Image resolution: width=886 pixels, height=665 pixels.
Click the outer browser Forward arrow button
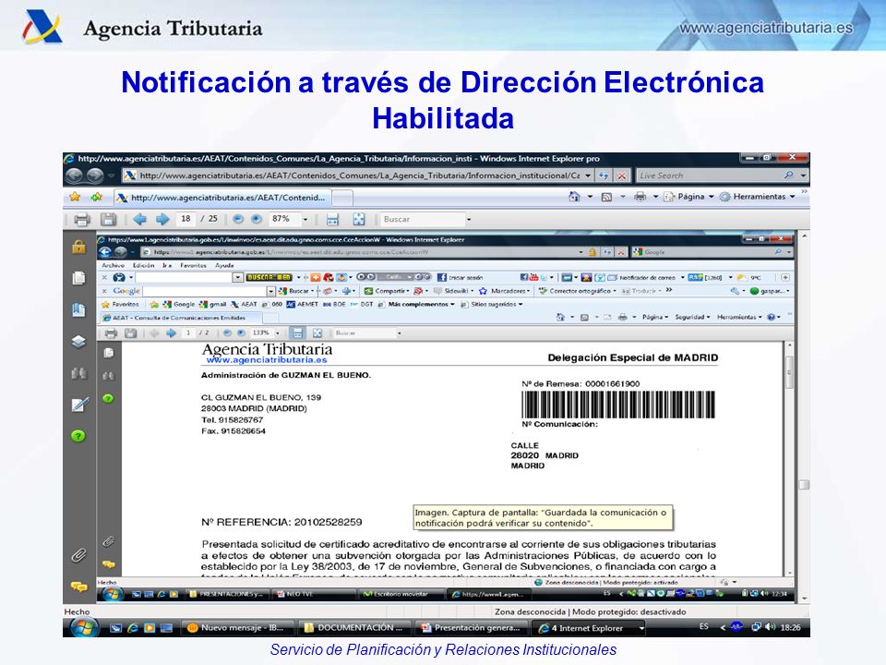[x=94, y=175]
